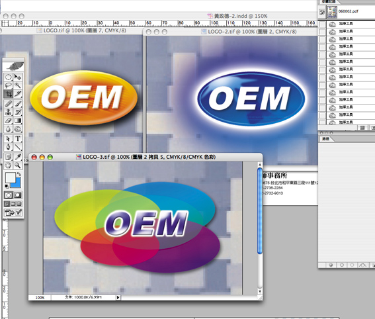Click stroke path with brush icon

pos(342,265)
